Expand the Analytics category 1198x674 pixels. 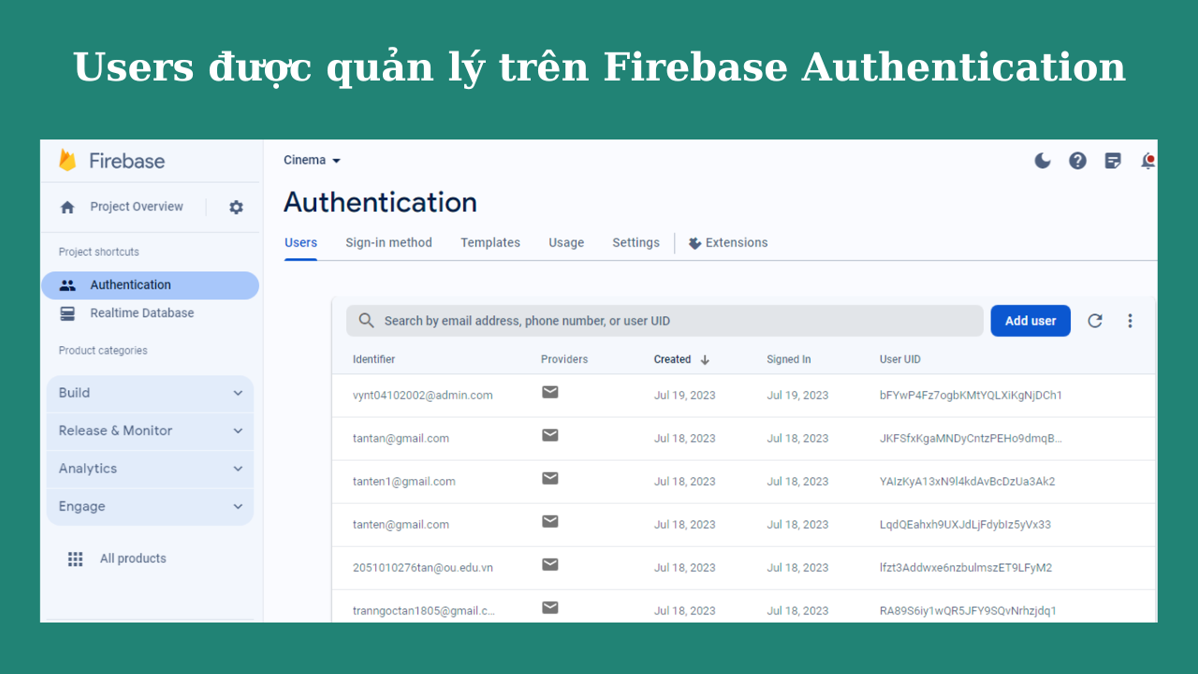(x=150, y=469)
